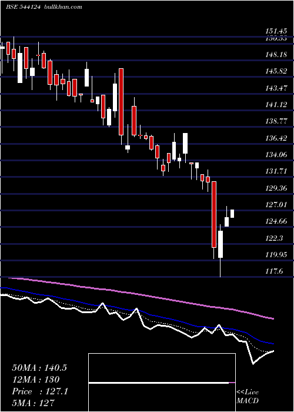Click the 12MA : 130 readout
This screenshot has height=412, width=294.
[x=36, y=380]
